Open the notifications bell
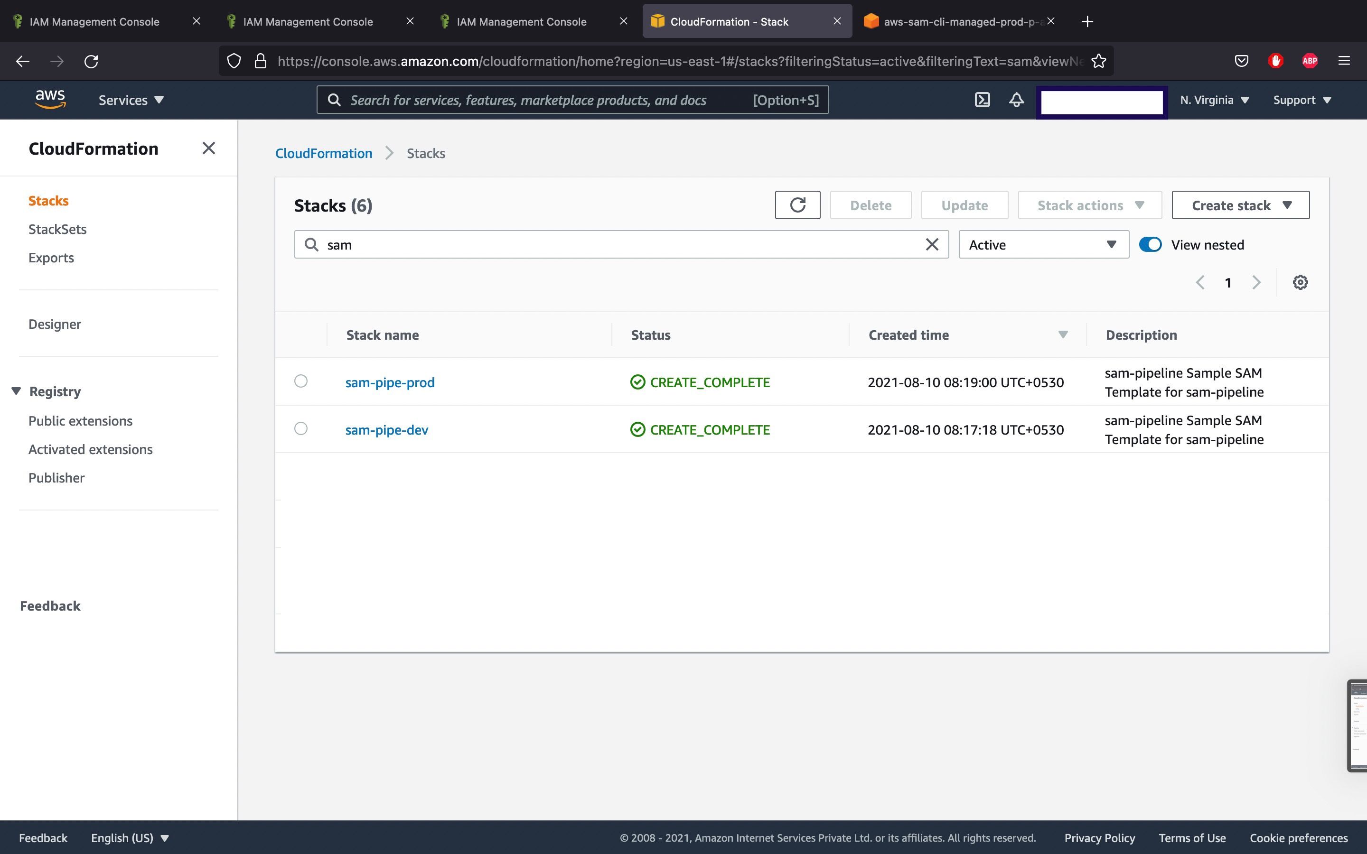 point(1016,100)
